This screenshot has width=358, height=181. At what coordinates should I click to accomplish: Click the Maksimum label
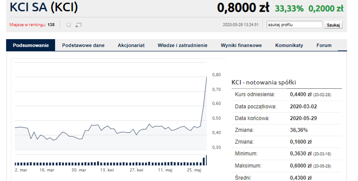point(248,166)
